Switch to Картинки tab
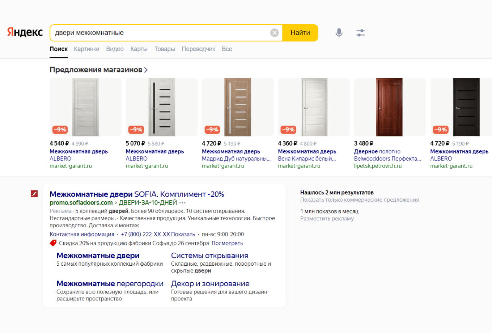The height and width of the screenshot is (333, 492). [x=86, y=49]
